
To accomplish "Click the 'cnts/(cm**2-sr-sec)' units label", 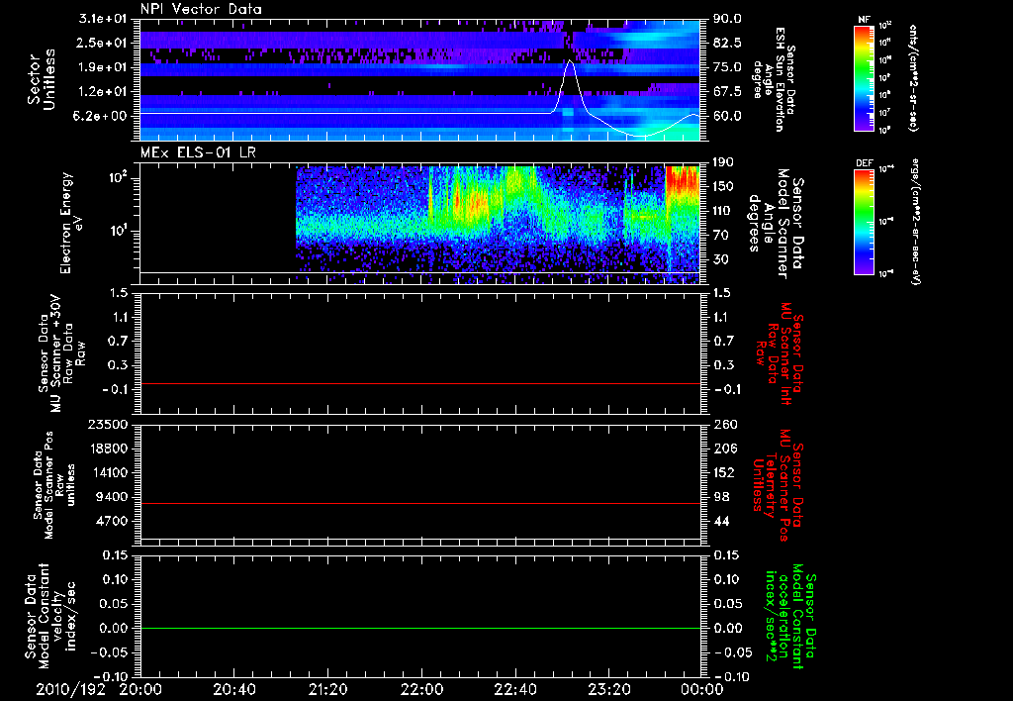I will [x=913, y=78].
